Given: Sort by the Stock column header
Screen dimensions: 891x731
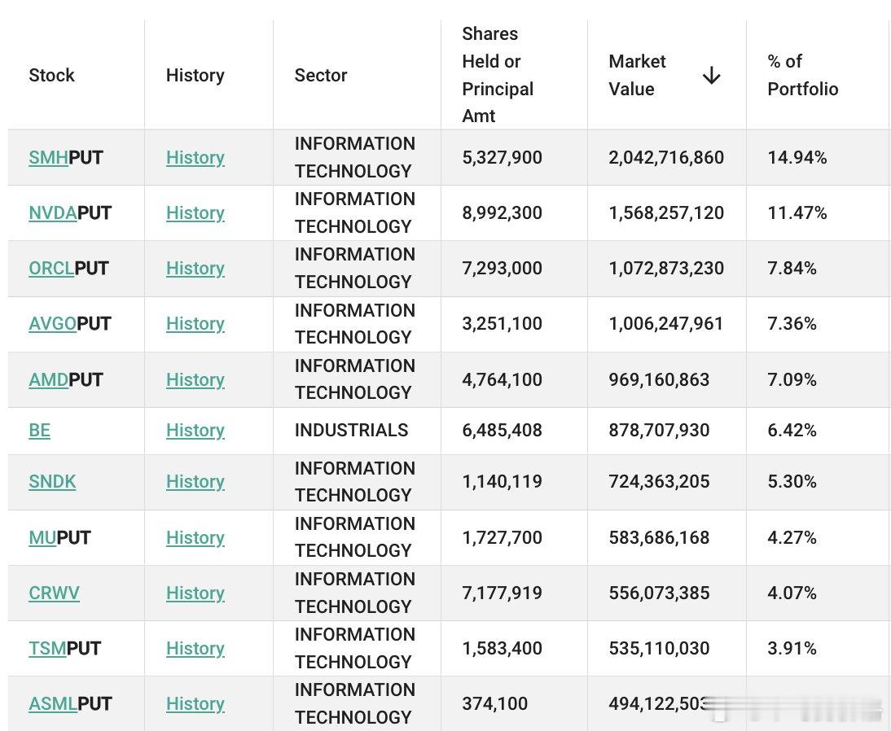Looking at the screenshot, I should (51, 75).
